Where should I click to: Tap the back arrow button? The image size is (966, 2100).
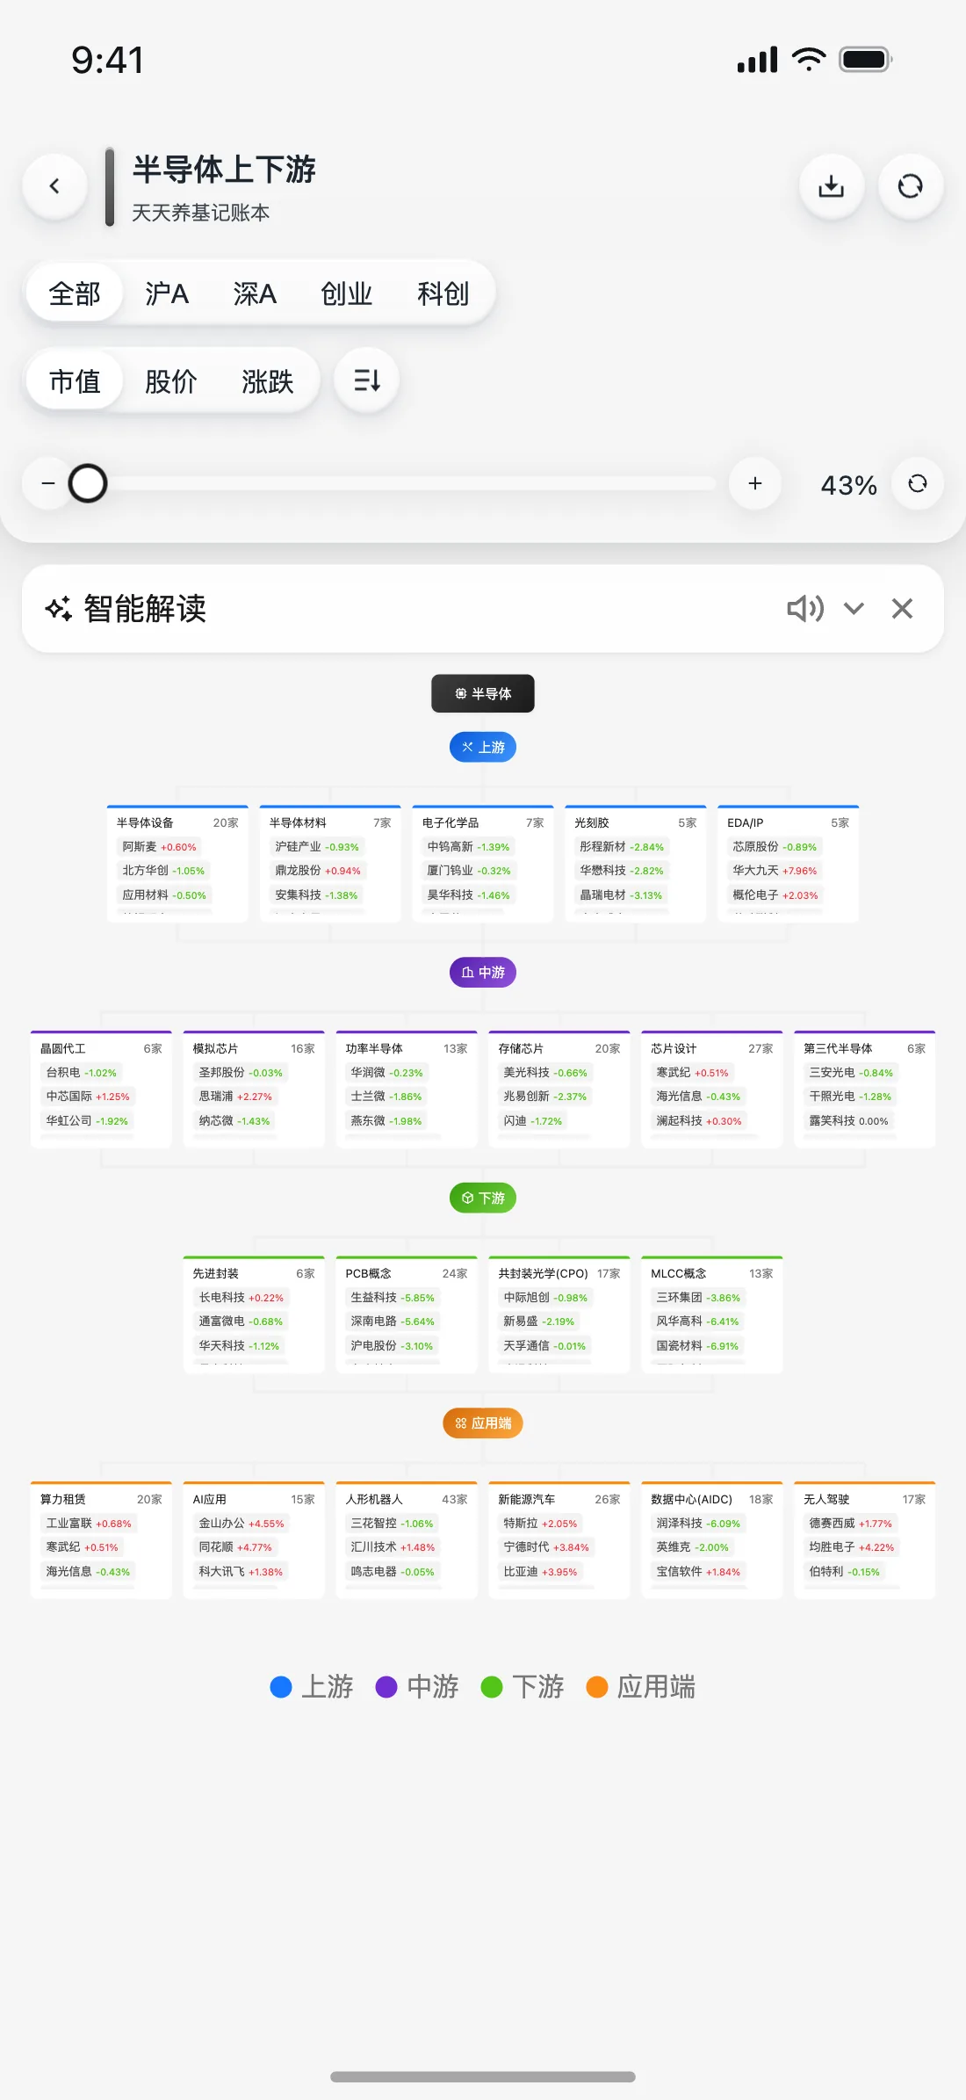(54, 185)
